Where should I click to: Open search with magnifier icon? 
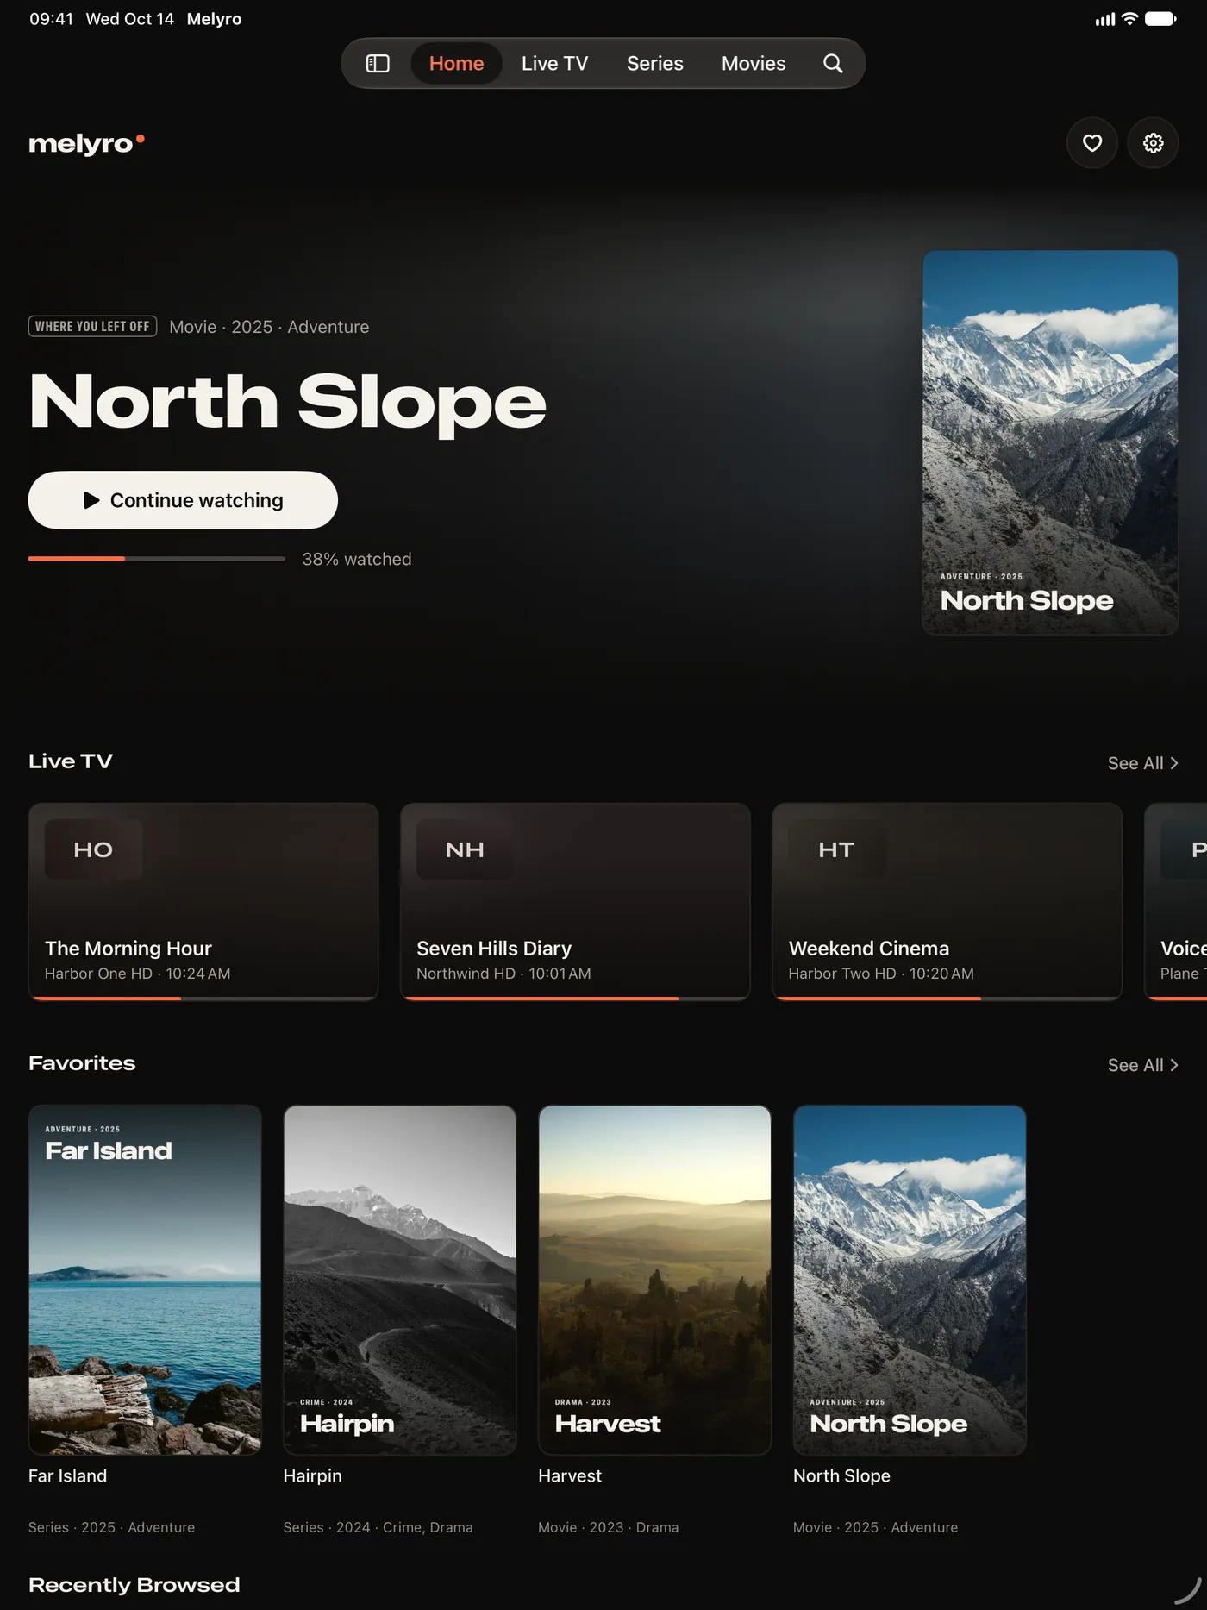[833, 63]
